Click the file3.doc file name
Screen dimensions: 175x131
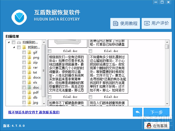coord(111,97)
